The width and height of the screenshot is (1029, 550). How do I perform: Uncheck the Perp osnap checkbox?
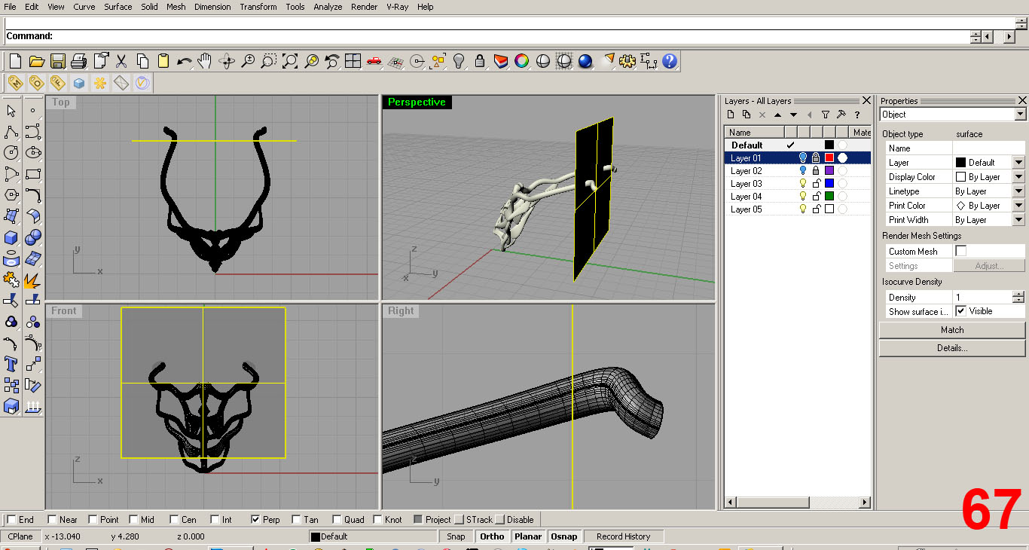[x=255, y=520]
